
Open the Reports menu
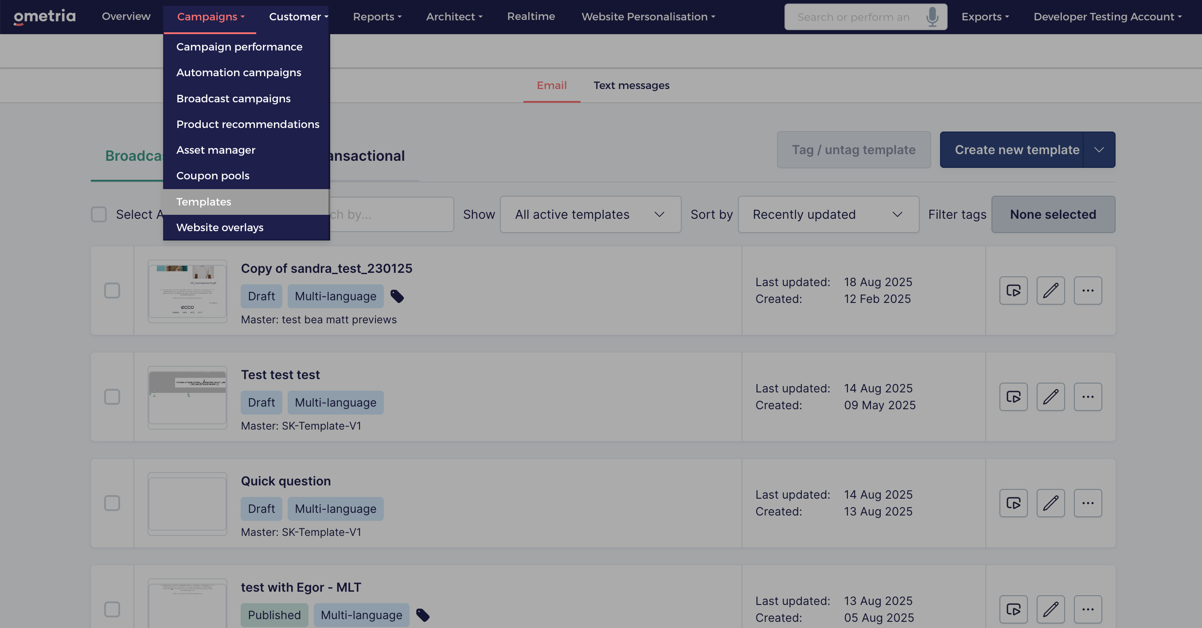pyautogui.click(x=377, y=17)
